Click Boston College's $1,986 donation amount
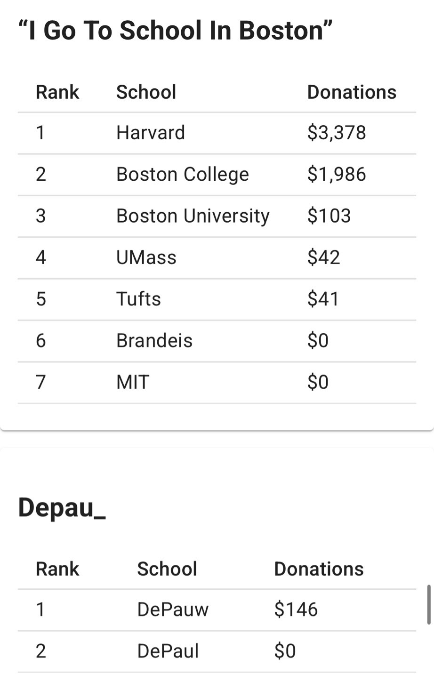Screen dimensions: 434x690 tap(337, 175)
